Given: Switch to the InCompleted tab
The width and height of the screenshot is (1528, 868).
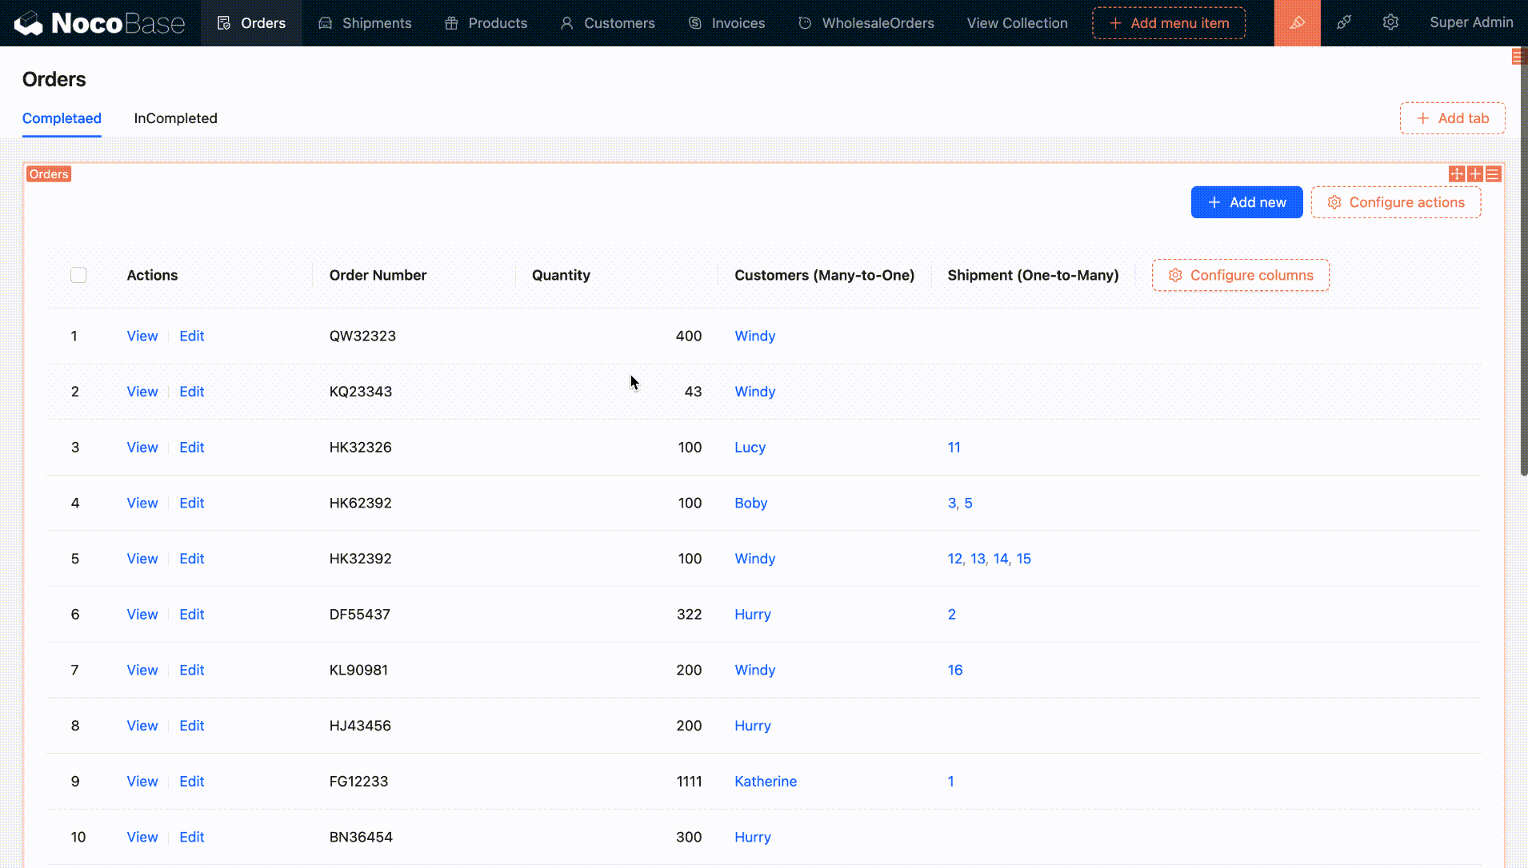Looking at the screenshot, I should (x=175, y=118).
